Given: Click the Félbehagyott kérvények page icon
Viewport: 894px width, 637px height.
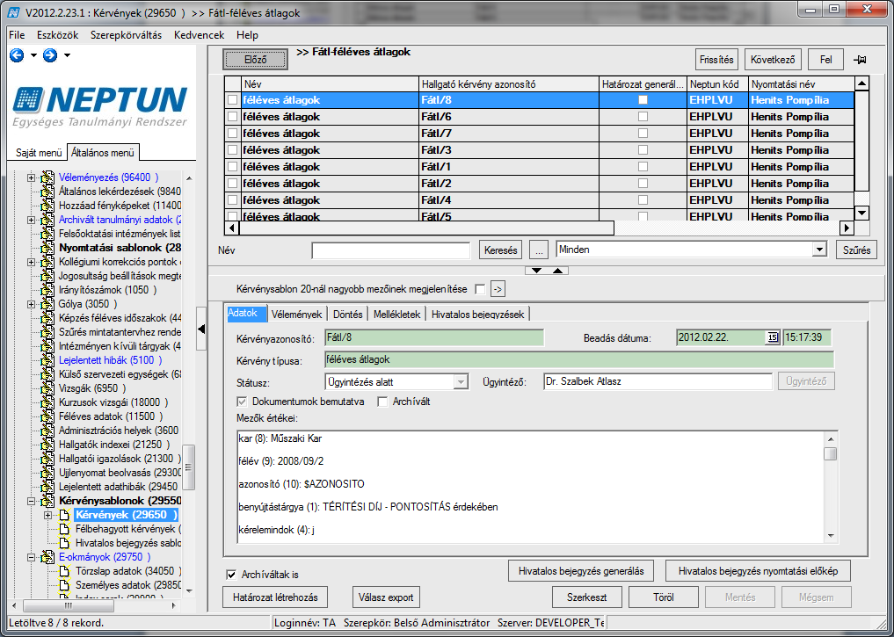Looking at the screenshot, I should click(x=64, y=529).
